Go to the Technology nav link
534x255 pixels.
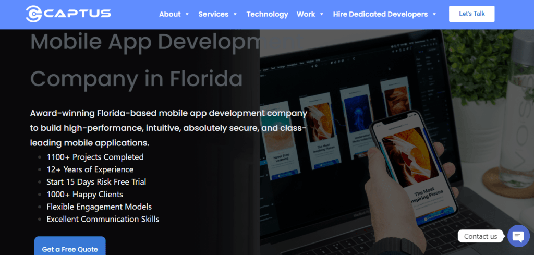pyautogui.click(x=267, y=14)
